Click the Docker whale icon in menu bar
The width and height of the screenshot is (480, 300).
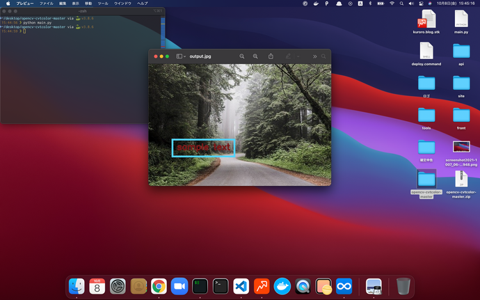tap(316, 3)
